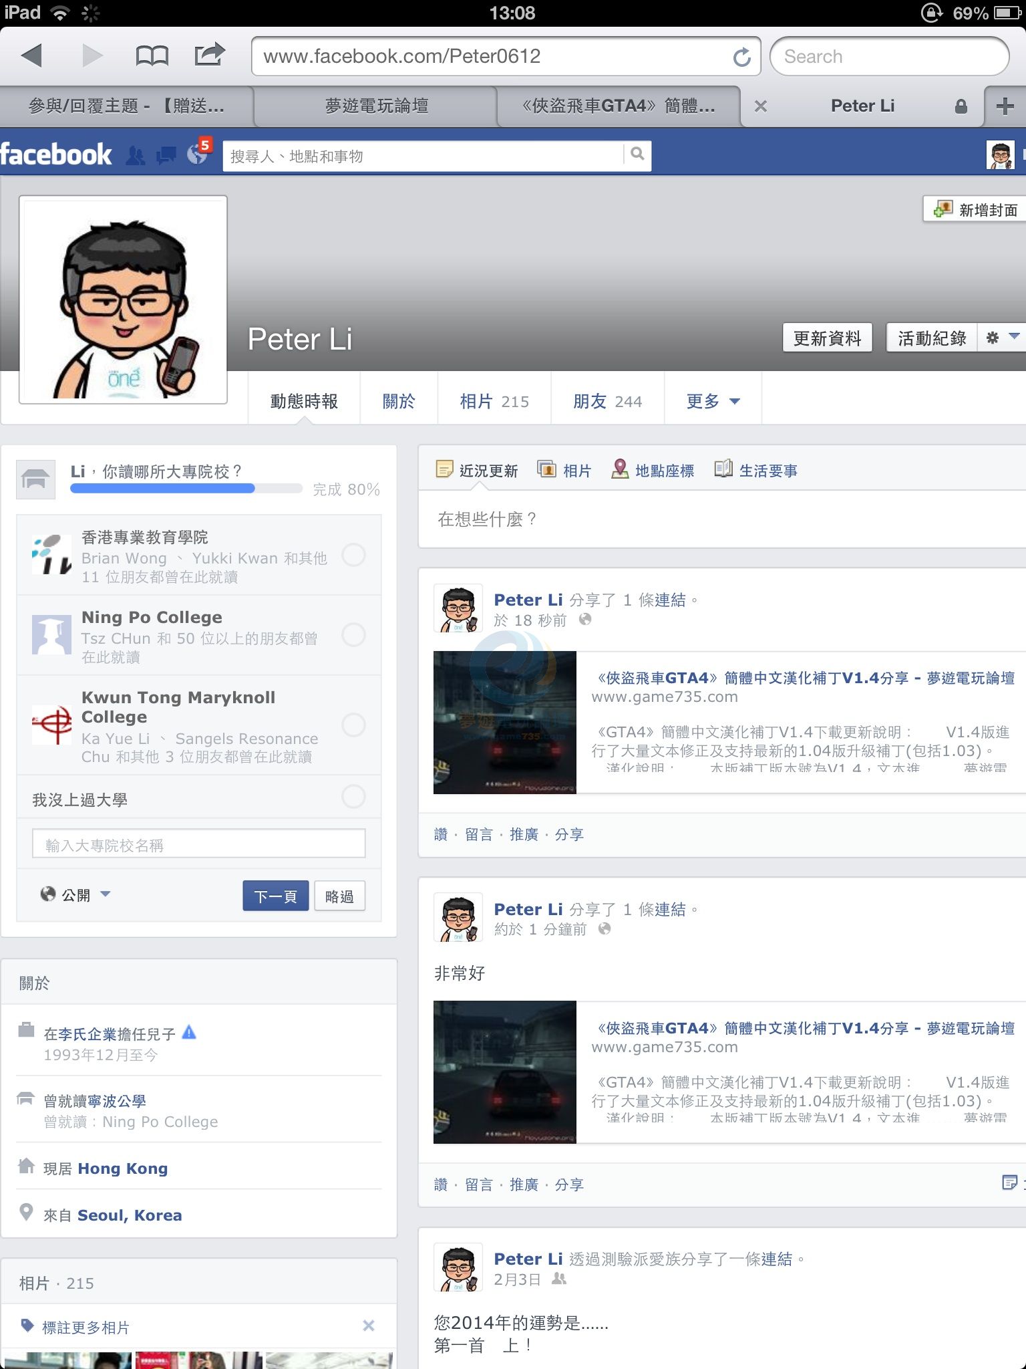Tap the Safari share icon
This screenshot has width=1026, height=1369.
click(210, 54)
